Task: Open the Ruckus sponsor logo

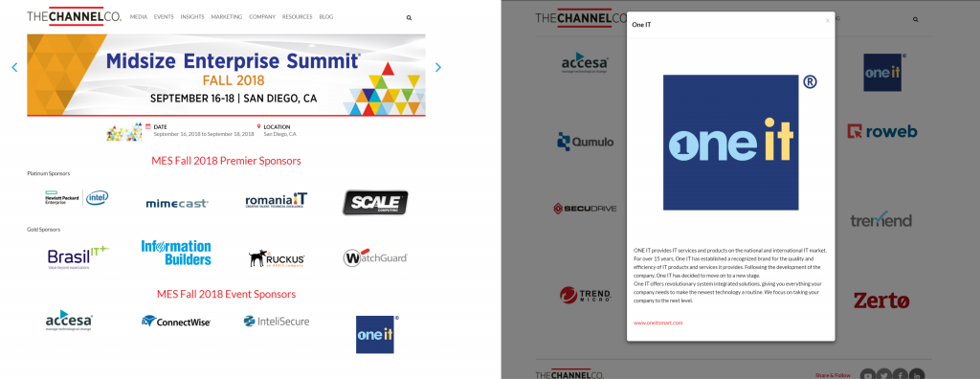Action: (x=277, y=258)
